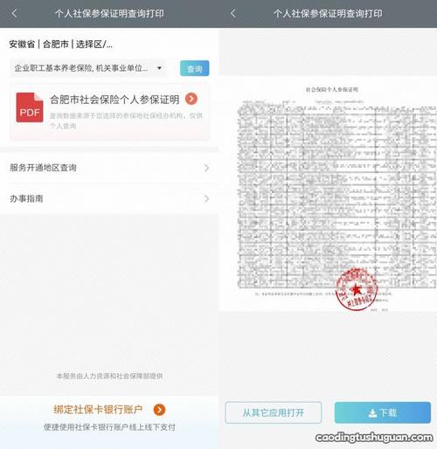Open insurance type dropdown 企业职工基本养老保险
This screenshot has width=437, height=449.
tap(88, 68)
